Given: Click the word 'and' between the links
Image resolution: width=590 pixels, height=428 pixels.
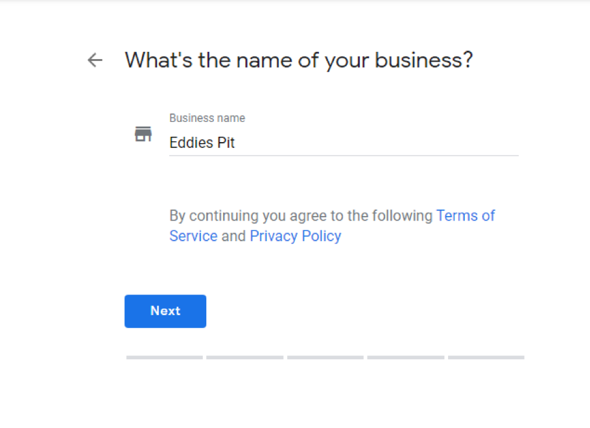Looking at the screenshot, I should click(233, 236).
